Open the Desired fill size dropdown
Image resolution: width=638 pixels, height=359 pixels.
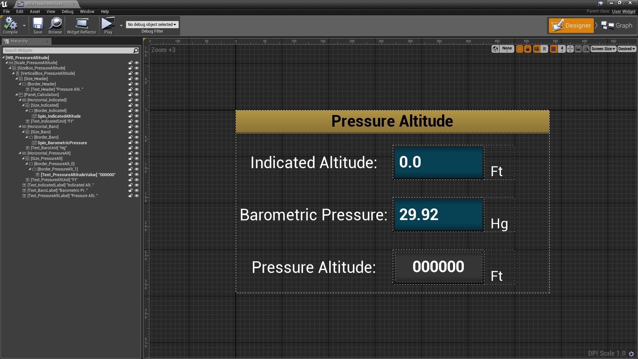627,49
